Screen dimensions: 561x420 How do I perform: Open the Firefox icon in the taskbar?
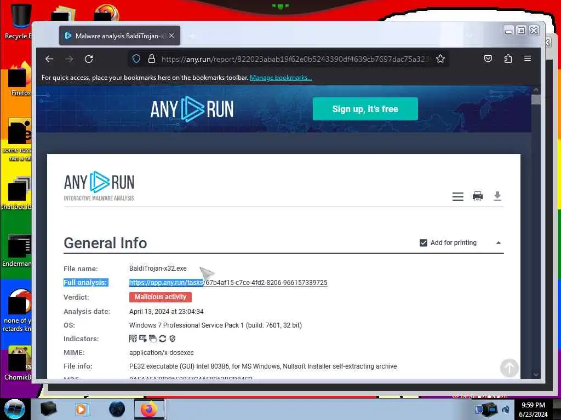pyautogui.click(x=149, y=409)
